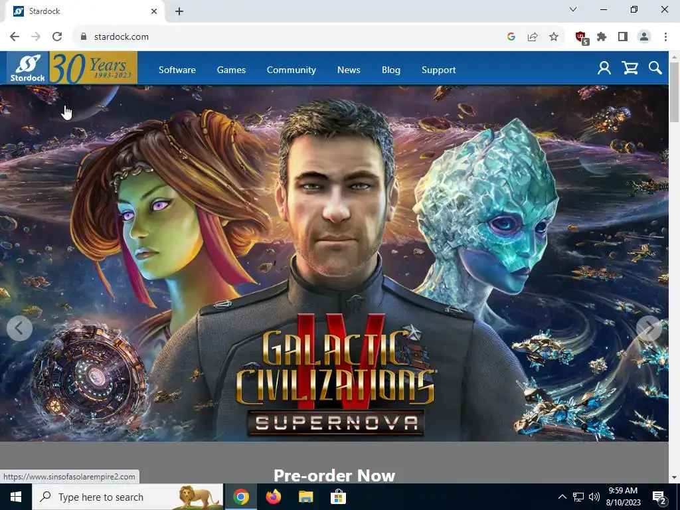Show next carousel slide
The height and width of the screenshot is (510, 680).
click(x=649, y=329)
